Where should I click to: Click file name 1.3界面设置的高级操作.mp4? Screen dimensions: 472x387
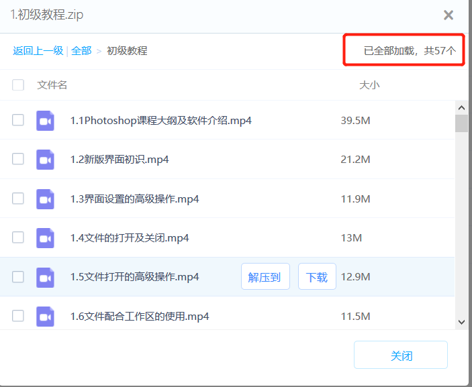click(x=134, y=199)
